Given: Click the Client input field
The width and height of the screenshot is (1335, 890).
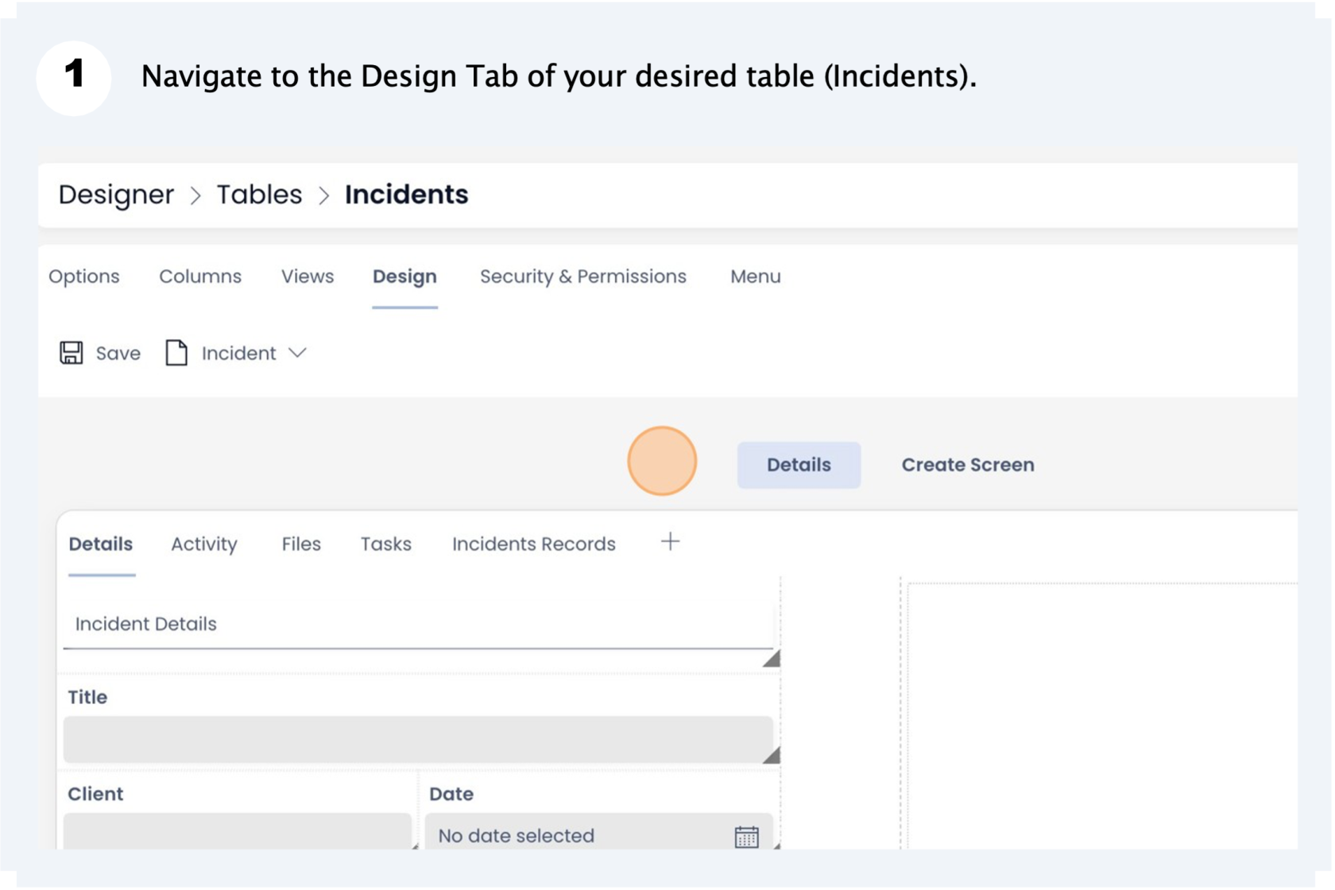Looking at the screenshot, I should (x=238, y=831).
